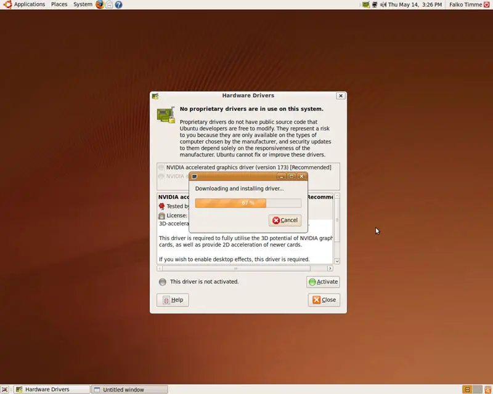The image size is (493, 394).
Task: Click the date and time clock
Action: pyautogui.click(x=415, y=4)
